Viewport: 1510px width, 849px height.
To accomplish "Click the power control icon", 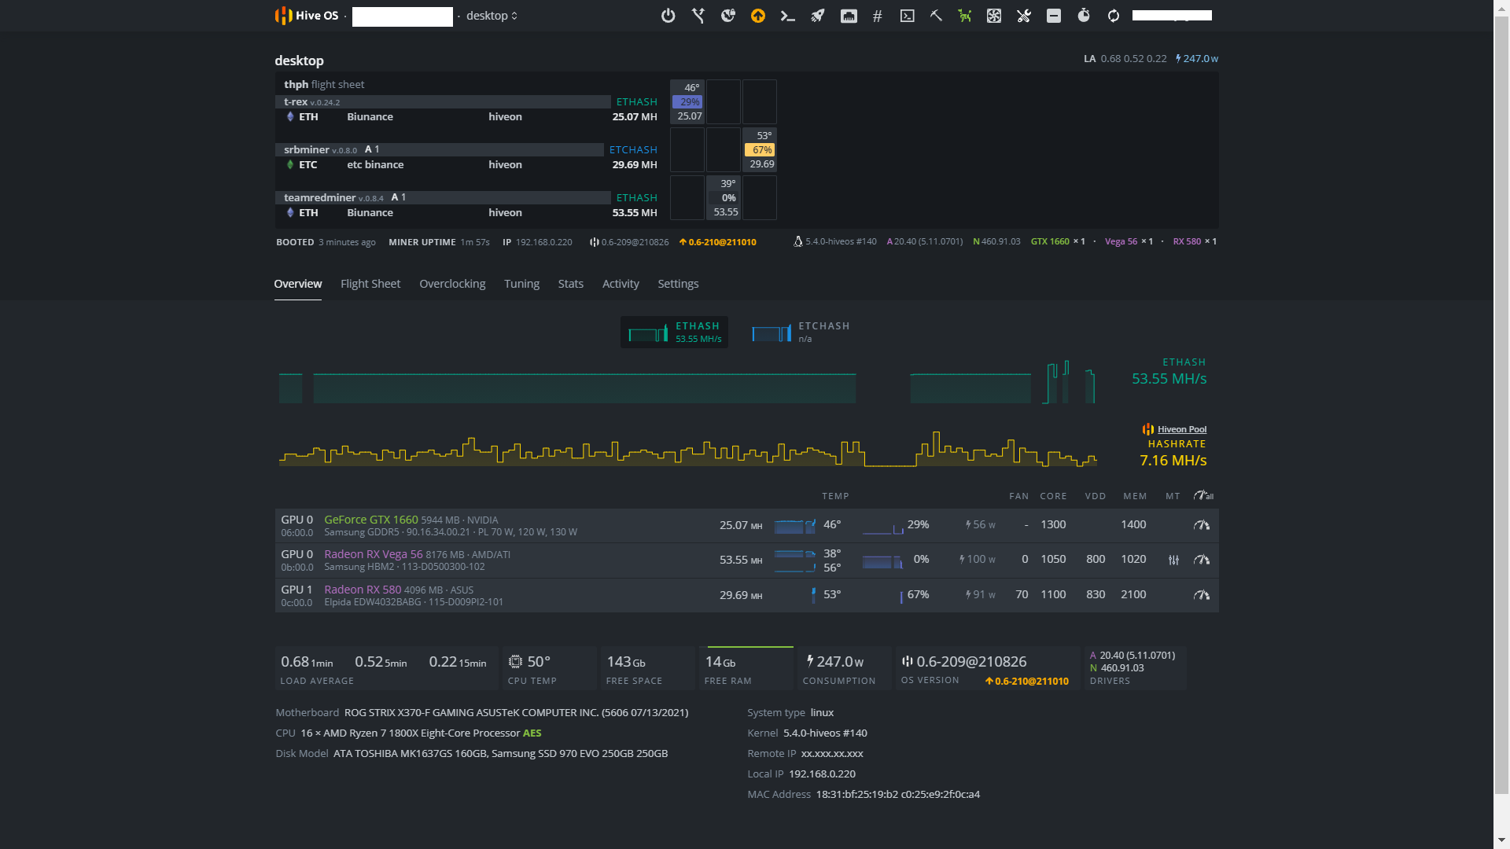I will (668, 16).
